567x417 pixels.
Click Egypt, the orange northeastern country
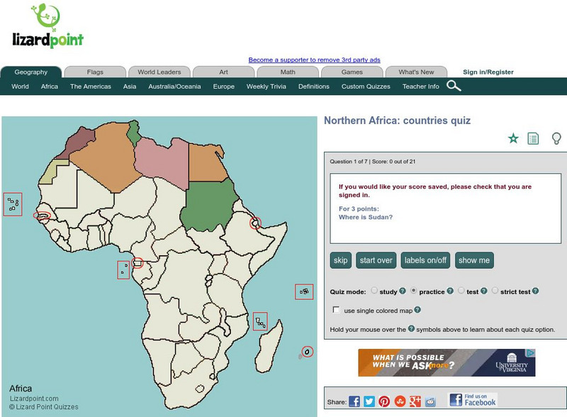pyautogui.click(x=206, y=163)
